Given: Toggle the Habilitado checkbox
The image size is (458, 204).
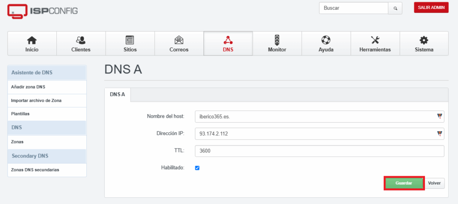Looking at the screenshot, I should pyautogui.click(x=197, y=168).
